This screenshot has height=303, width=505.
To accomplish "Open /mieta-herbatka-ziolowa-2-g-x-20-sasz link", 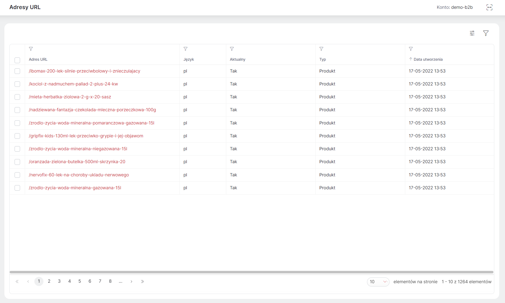I will (x=70, y=97).
